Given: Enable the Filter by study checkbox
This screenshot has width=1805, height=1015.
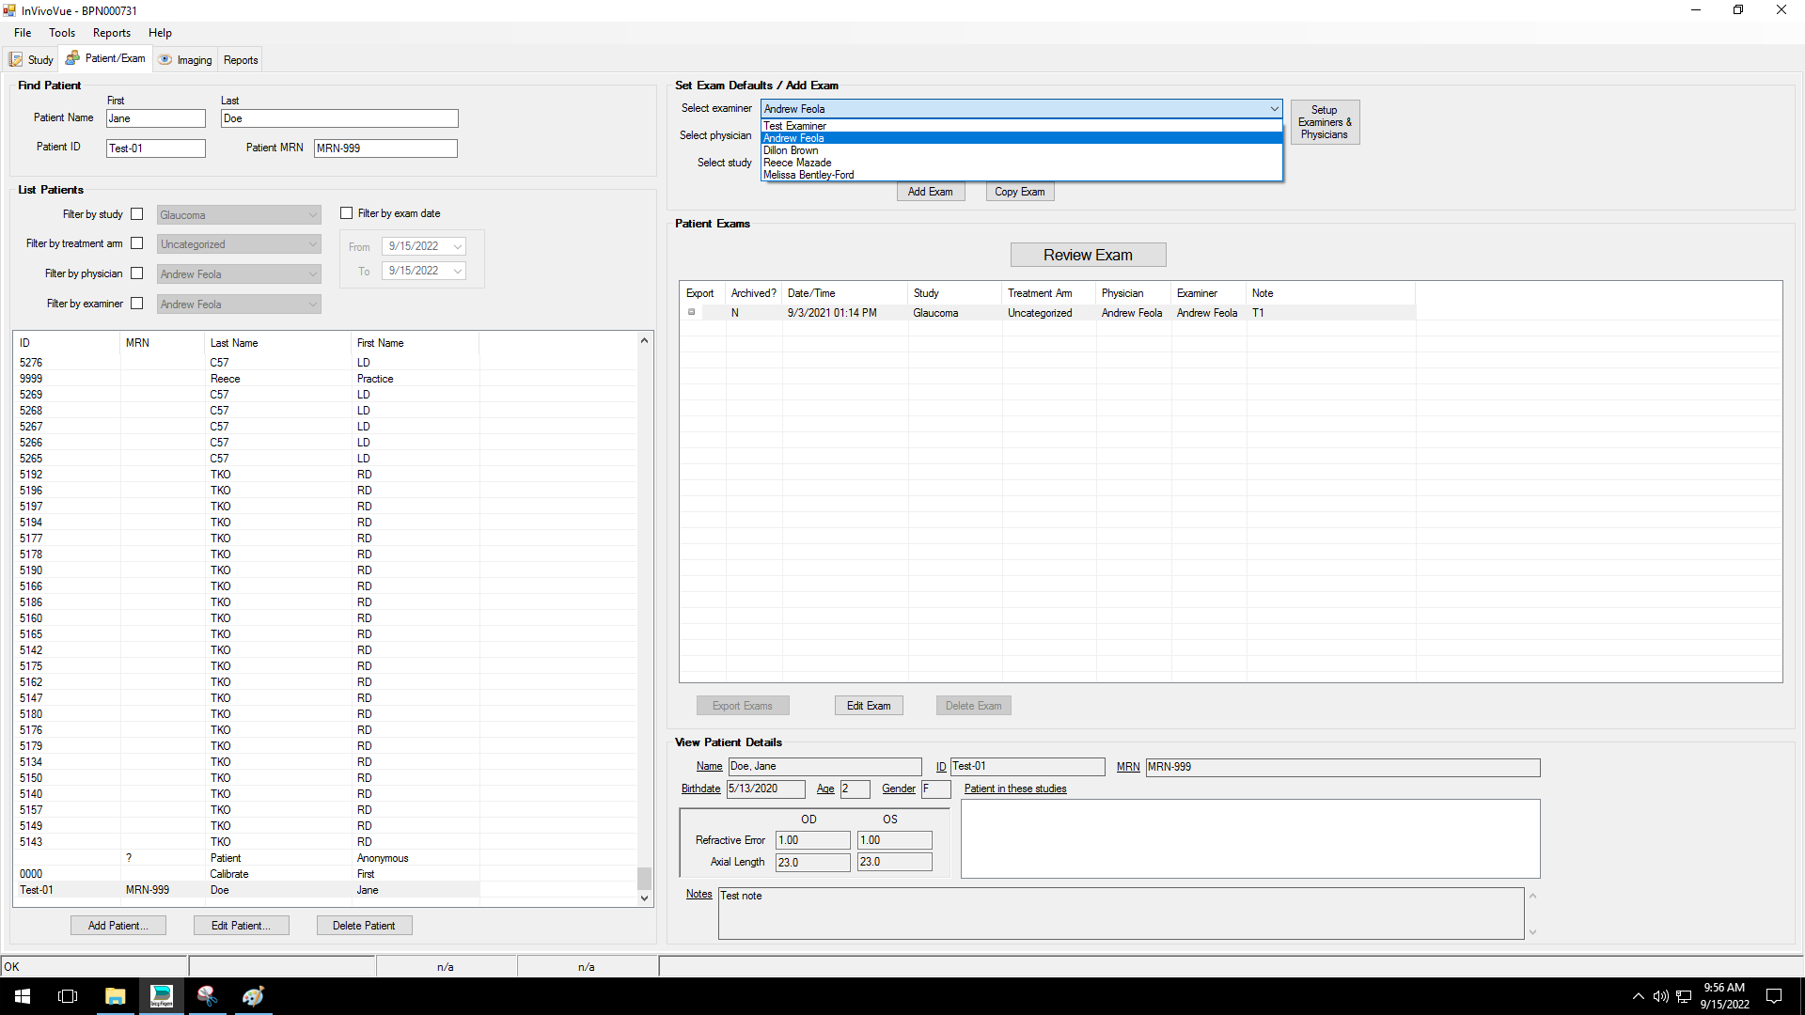Looking at the screenshot, I should tap(137, 214).
